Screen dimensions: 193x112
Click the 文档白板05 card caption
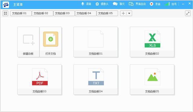click(x=152, y=91)
